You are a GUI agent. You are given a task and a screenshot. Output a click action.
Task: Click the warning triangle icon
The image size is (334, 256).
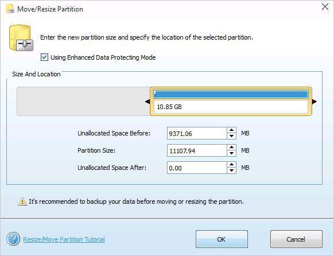(x=22, y=201)
